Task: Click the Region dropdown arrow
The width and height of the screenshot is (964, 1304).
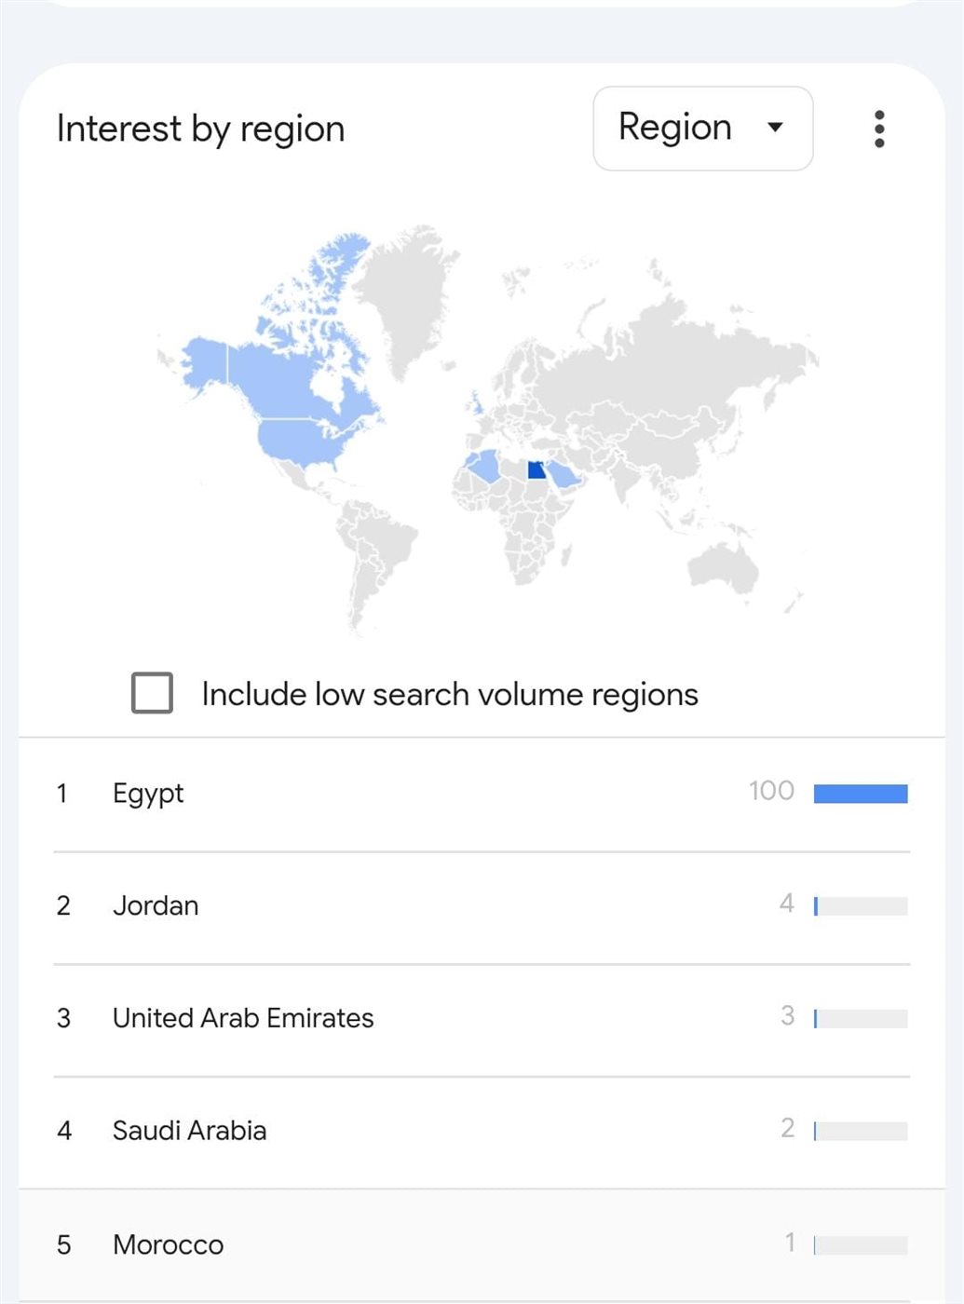Action: (775, 128)
